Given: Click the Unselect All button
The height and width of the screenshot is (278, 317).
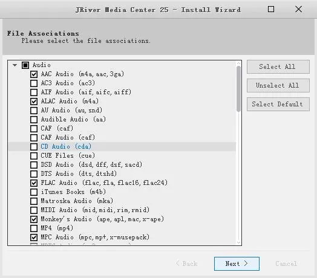Looking at the screenshot, I should [278, 85].
